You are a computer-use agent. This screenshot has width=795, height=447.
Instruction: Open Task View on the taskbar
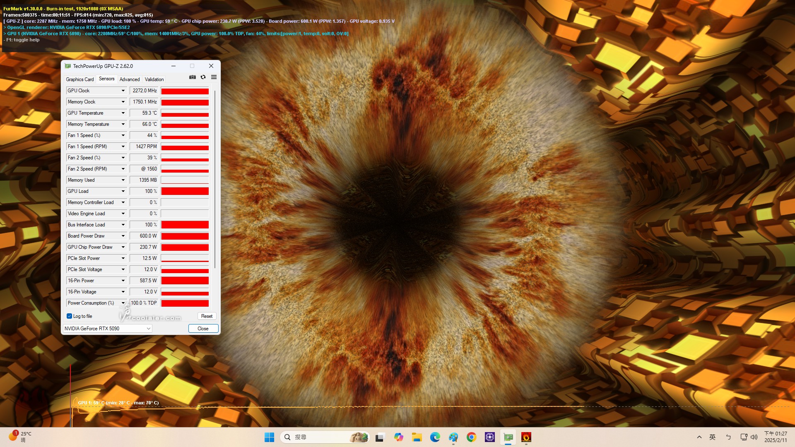(380, 437)
